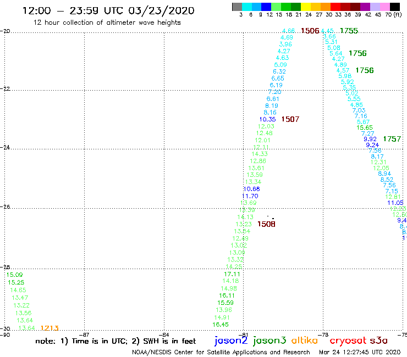Click the 1507 time stamp label

pyautogui.click(x=290, y=119)
